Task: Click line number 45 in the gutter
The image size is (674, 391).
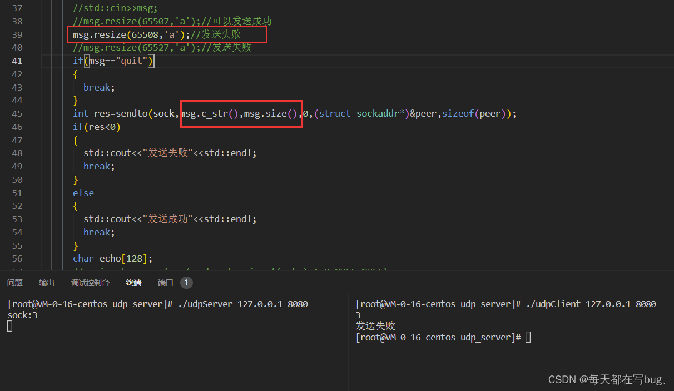Action: pyautogui.click(x=17, y=114)
